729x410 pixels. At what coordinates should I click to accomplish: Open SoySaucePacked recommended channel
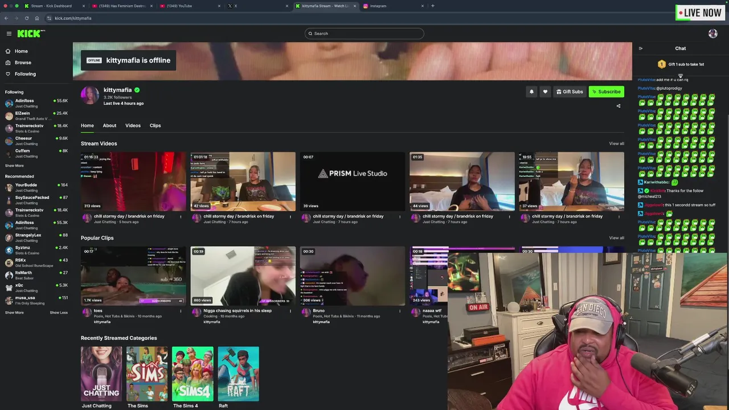click(36, 200)
